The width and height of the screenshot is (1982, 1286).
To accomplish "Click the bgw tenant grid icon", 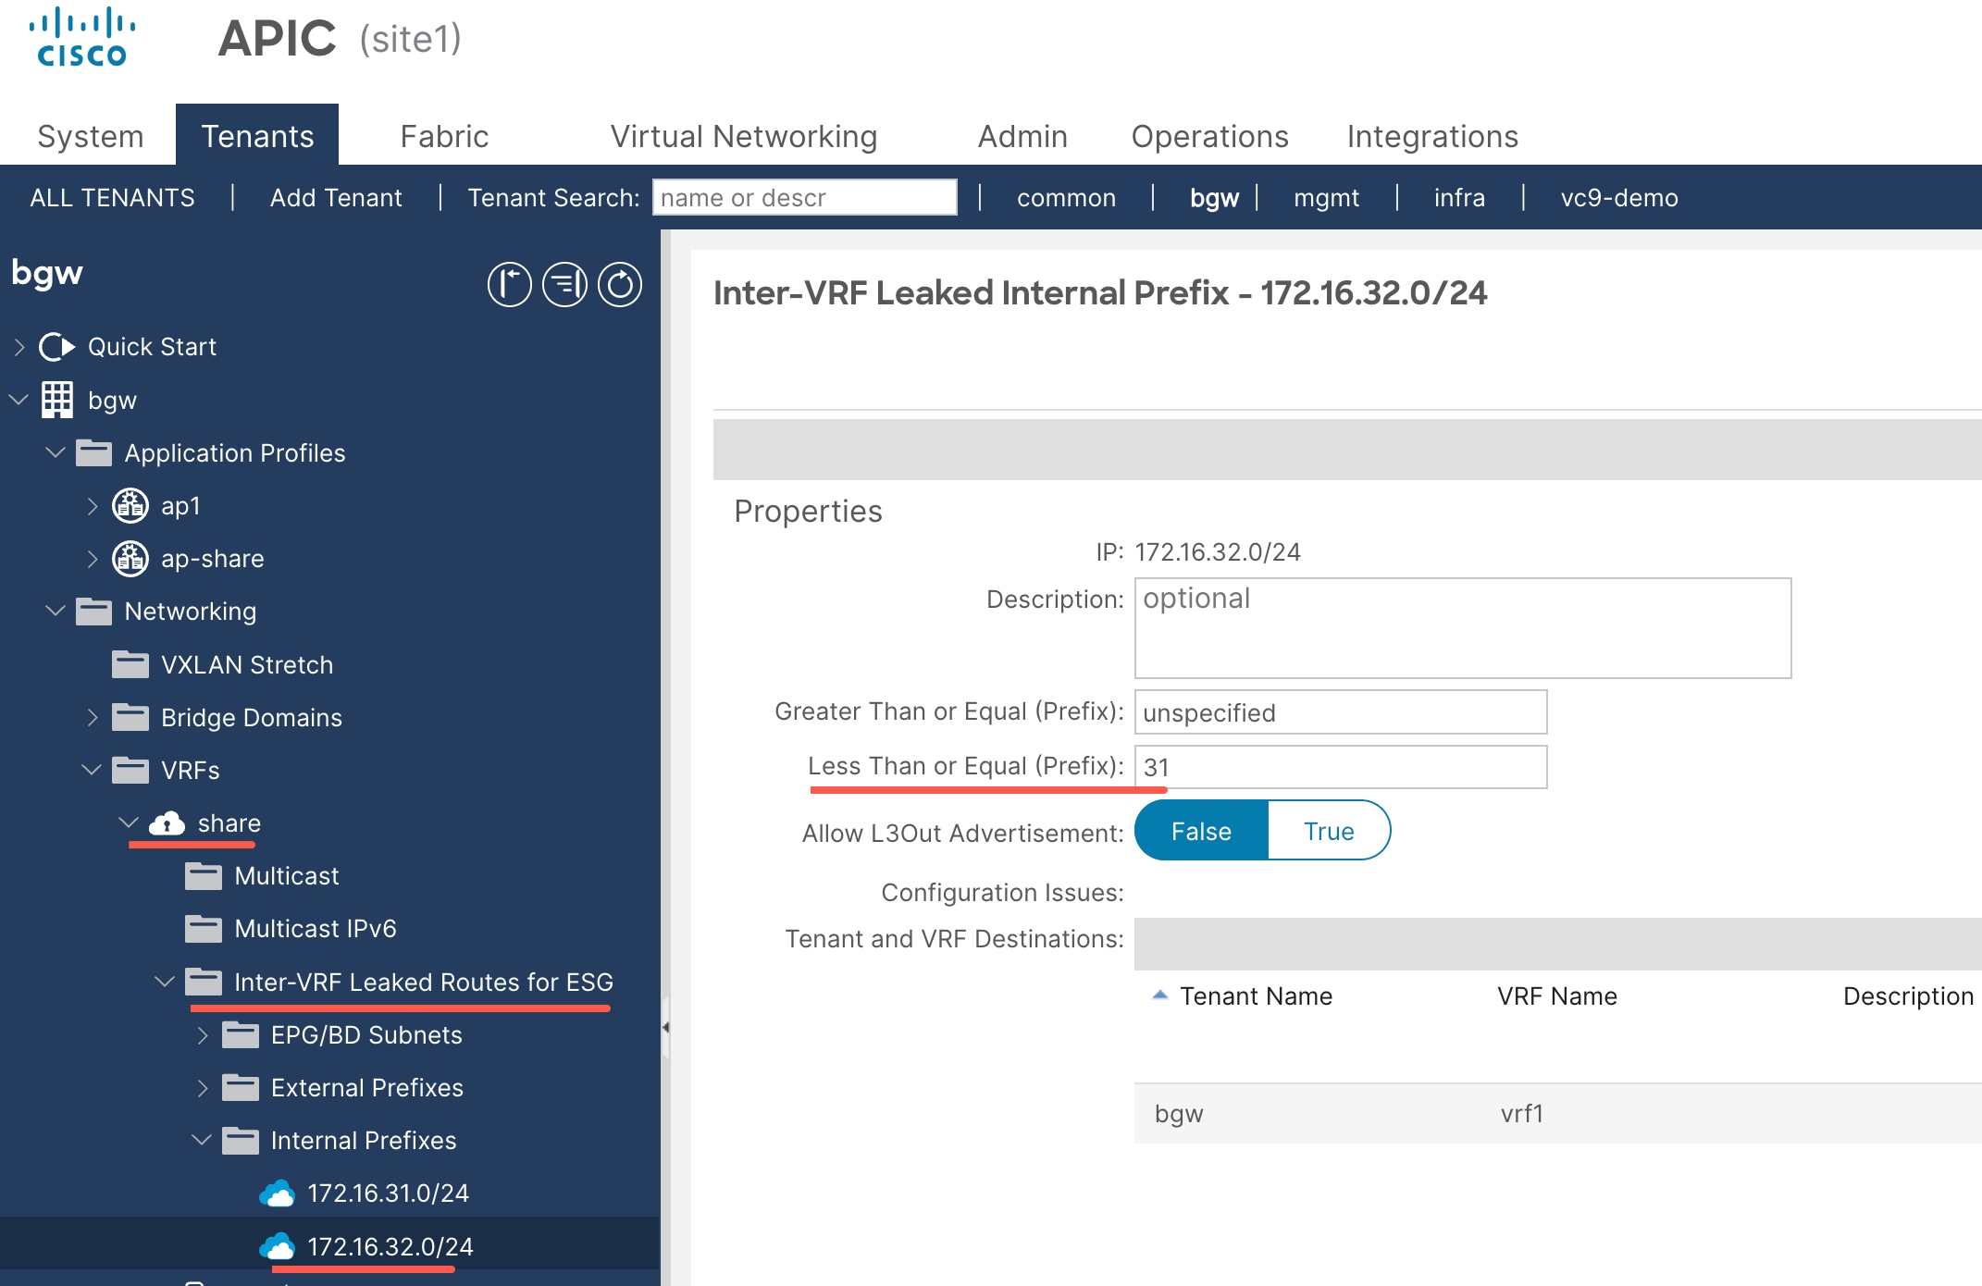I will point(56,400).
